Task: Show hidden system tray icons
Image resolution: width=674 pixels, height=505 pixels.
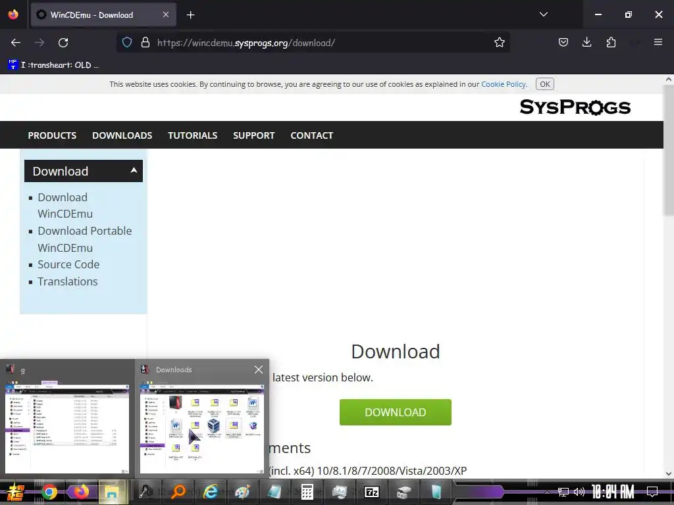Action: point(547,492)
